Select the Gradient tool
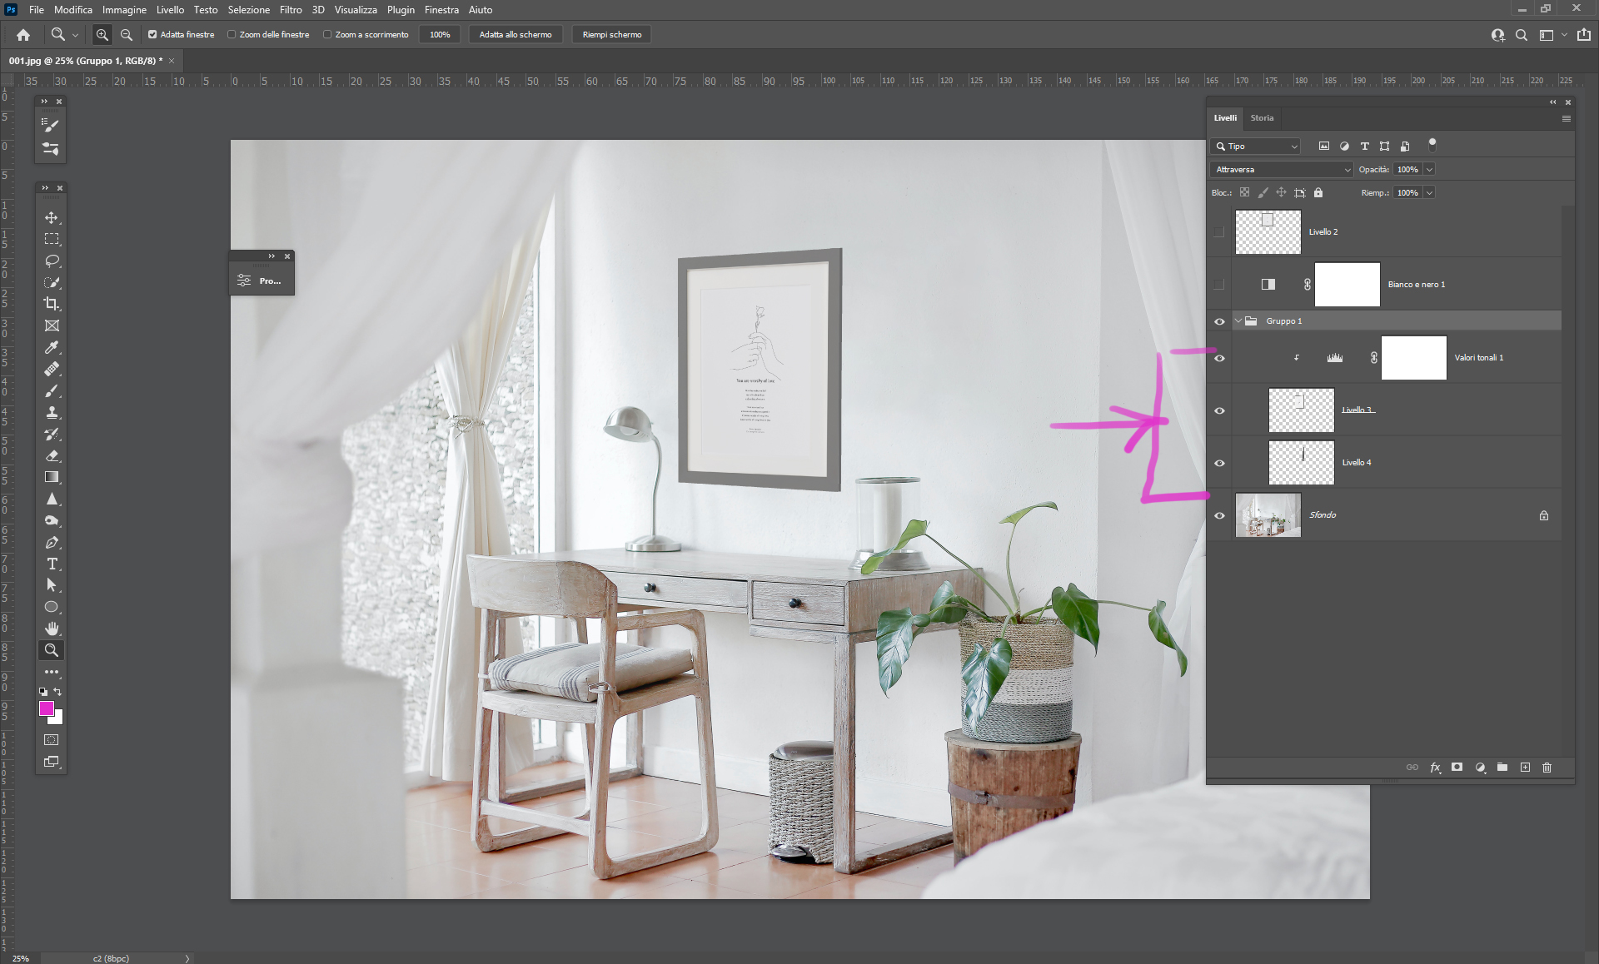This screenshot has height=964, width=1599. pyautogui.click(x=52, y=477)
